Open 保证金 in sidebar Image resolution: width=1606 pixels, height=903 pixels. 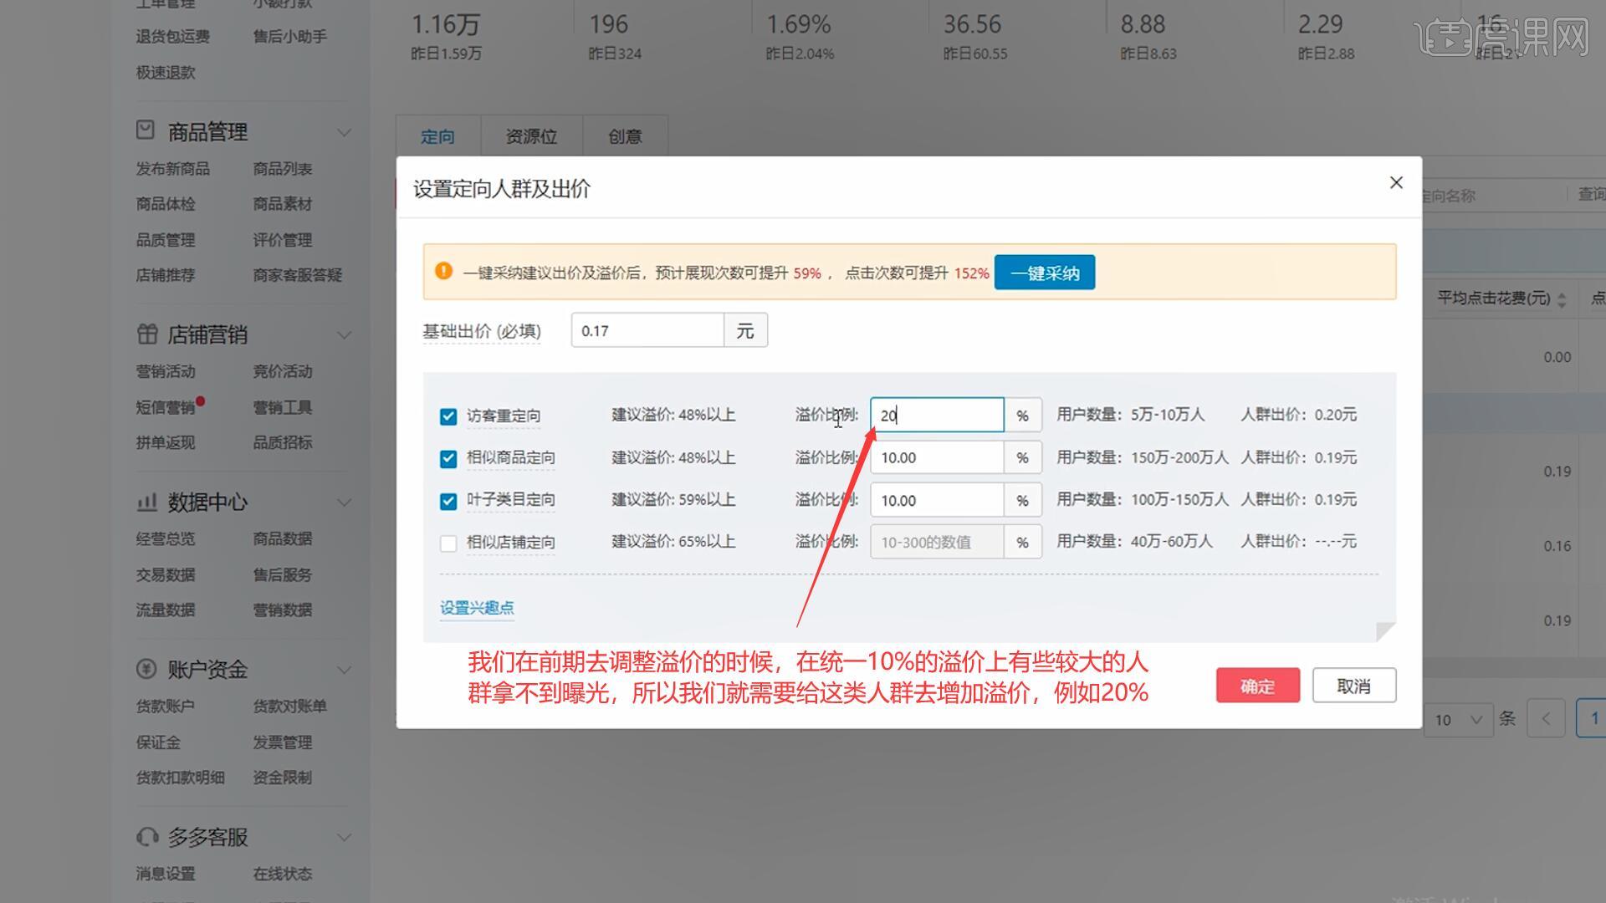click(x=158, y=742)
